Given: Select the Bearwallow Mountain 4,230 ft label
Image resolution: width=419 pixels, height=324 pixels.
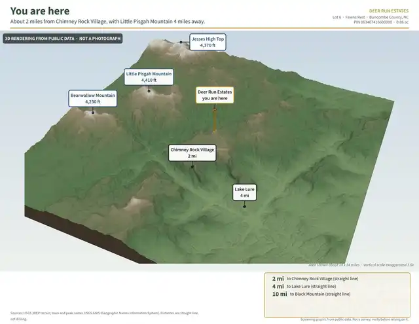Looking at the screenshot, I should coord(93,98).
